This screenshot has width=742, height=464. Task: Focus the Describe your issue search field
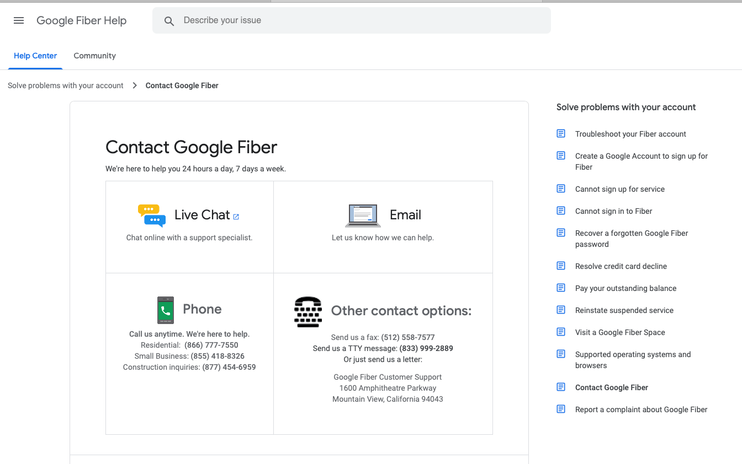[359, 20]
